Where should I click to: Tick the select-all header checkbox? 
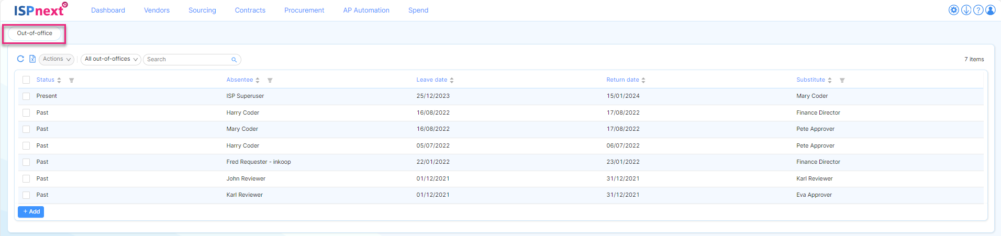(26, 80)
